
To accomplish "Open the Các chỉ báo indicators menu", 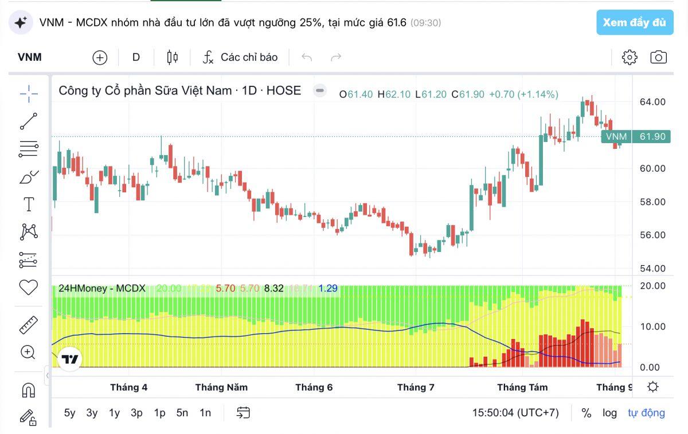I will [240, 57].
